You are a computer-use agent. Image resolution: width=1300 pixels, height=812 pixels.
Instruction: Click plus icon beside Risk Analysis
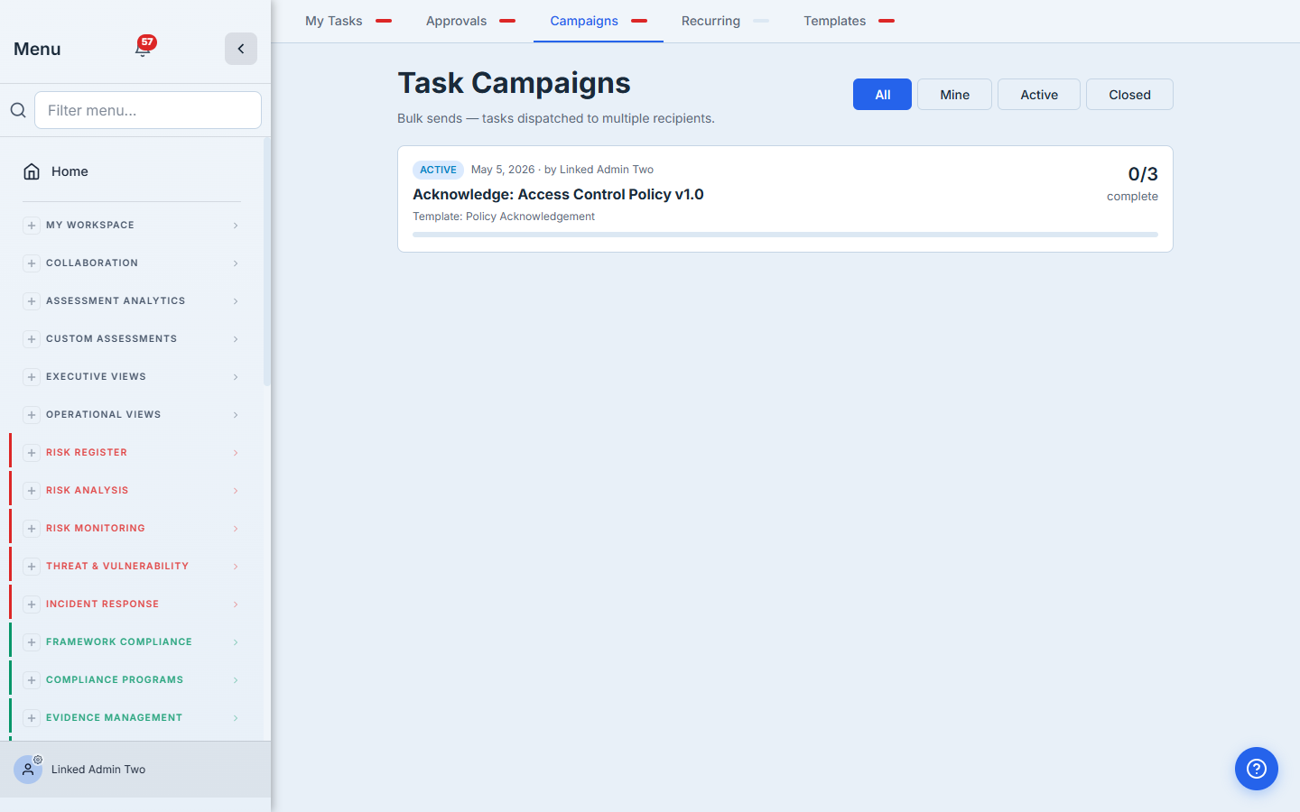[x=32, y=491]
